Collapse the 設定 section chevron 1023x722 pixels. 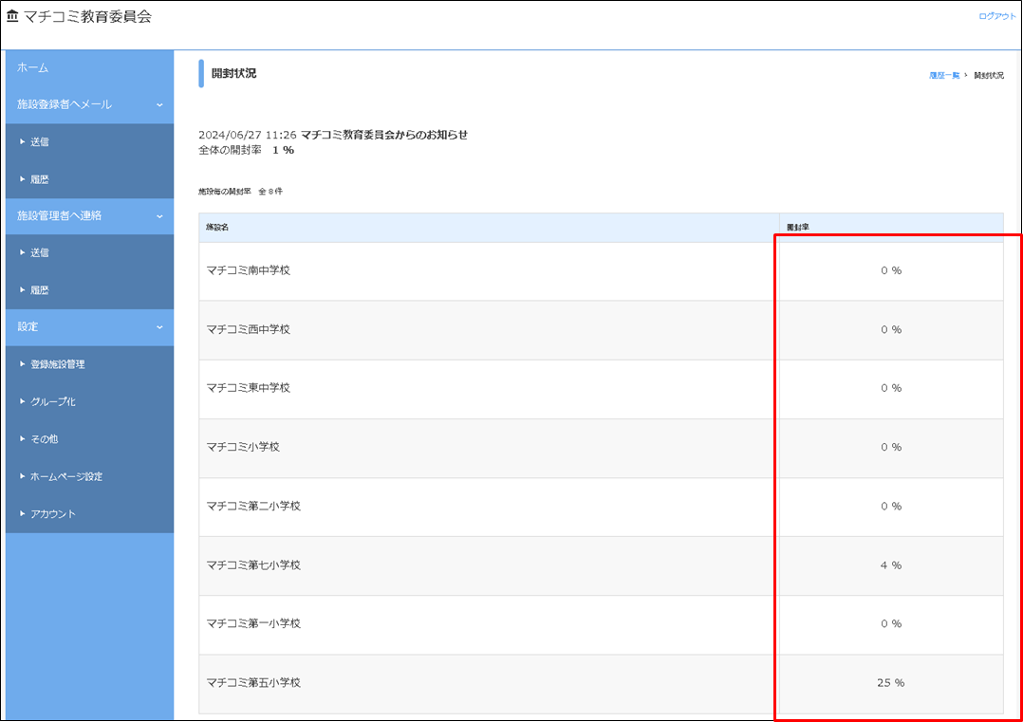159,326
